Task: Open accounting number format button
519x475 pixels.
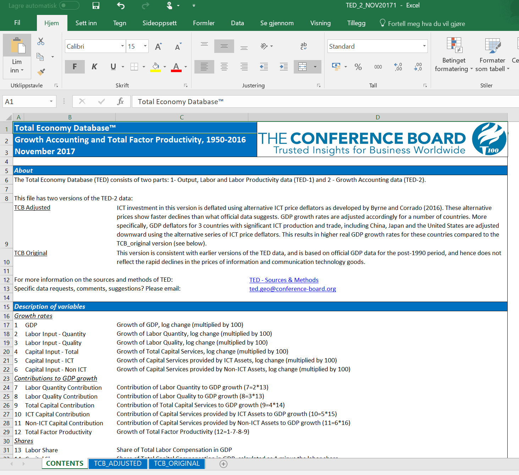Action: (336, 67)
